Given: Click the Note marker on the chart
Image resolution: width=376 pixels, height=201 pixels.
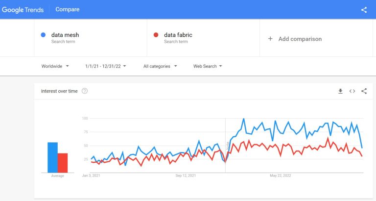Looking at the screenshot, I should (228, 146).
